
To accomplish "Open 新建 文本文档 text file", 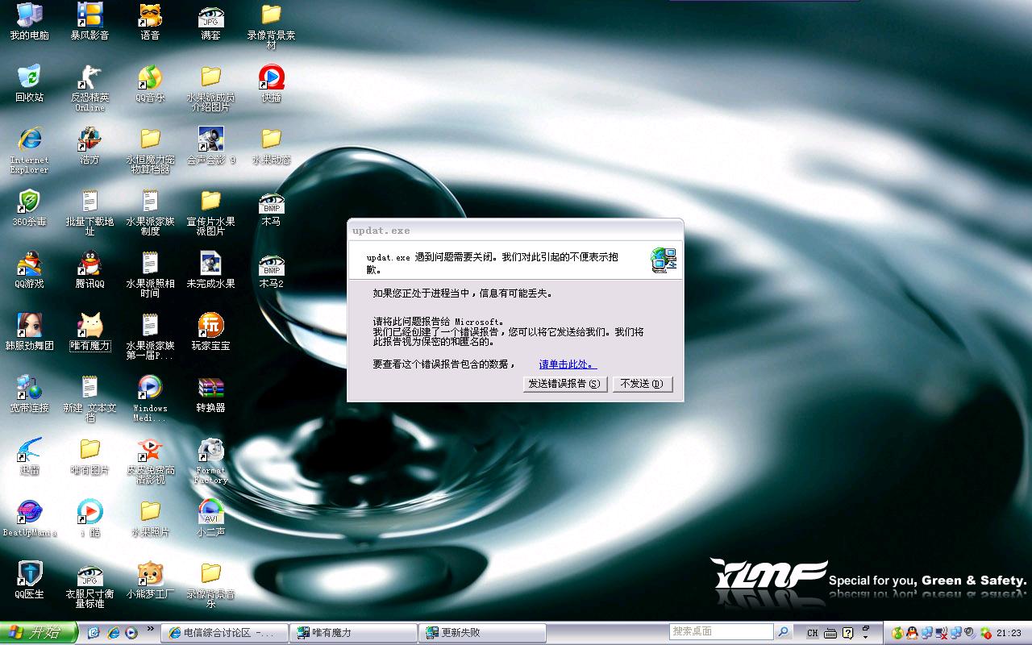I will 89,399.
